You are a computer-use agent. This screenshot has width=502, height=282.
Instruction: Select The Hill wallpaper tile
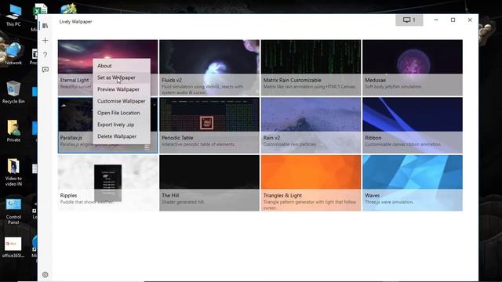[209, 183]
